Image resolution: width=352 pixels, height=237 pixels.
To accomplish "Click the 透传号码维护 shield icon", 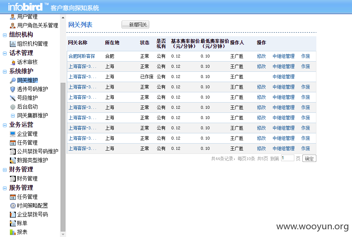I will [13, 89].
